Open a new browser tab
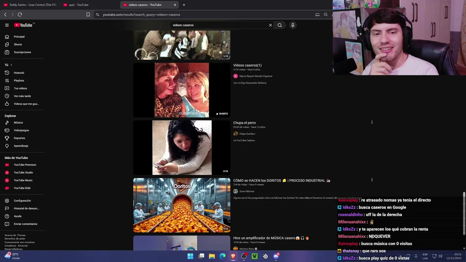Image resolution: width=466 pixels, height=262 pixels. [x=184, y=5]
